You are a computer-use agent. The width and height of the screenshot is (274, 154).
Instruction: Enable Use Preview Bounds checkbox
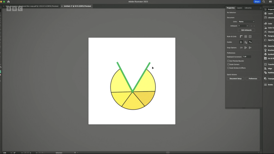click(x=228, y=61)
